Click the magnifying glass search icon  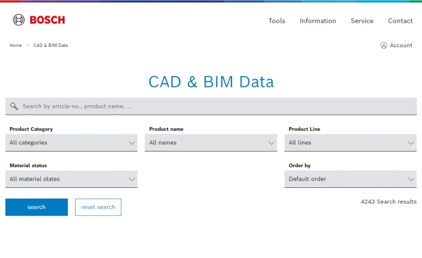click(x=14, y=106)
